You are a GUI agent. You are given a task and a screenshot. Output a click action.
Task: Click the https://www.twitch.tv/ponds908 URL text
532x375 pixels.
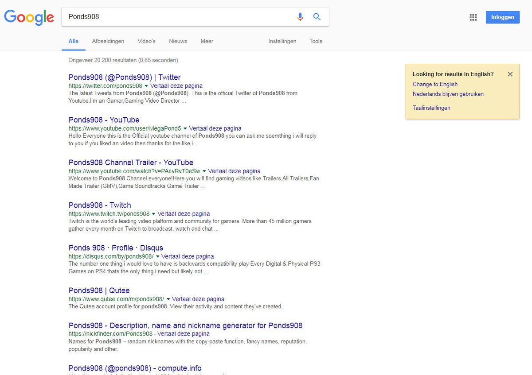click(x=109, y=214)
